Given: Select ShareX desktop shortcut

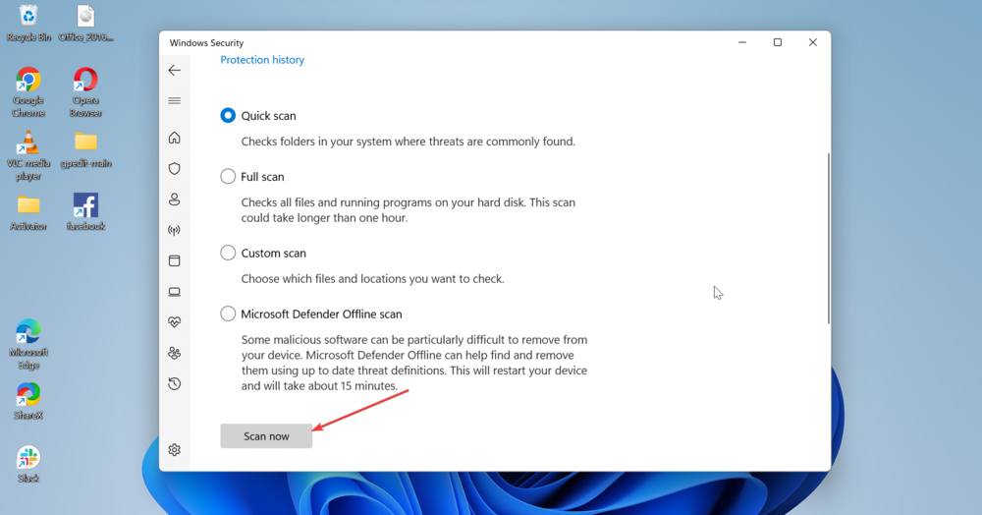Looking at the screenshot, I should point(28,401).
